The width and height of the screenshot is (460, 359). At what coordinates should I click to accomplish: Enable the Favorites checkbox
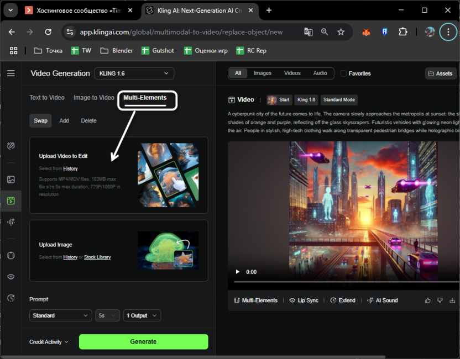pyautogui.click(x=343, y=73)
